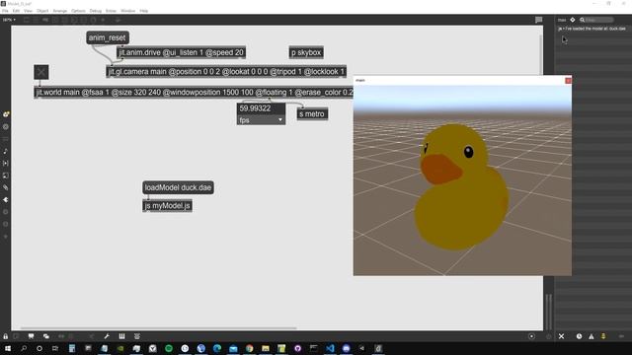632x355 pixels.
Task: Select the jit.gl.camera main object
Action: tap(226, 72)
